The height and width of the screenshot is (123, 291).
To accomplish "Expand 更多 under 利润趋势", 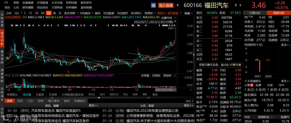I will pyautogui.click(x=285, y=45).
